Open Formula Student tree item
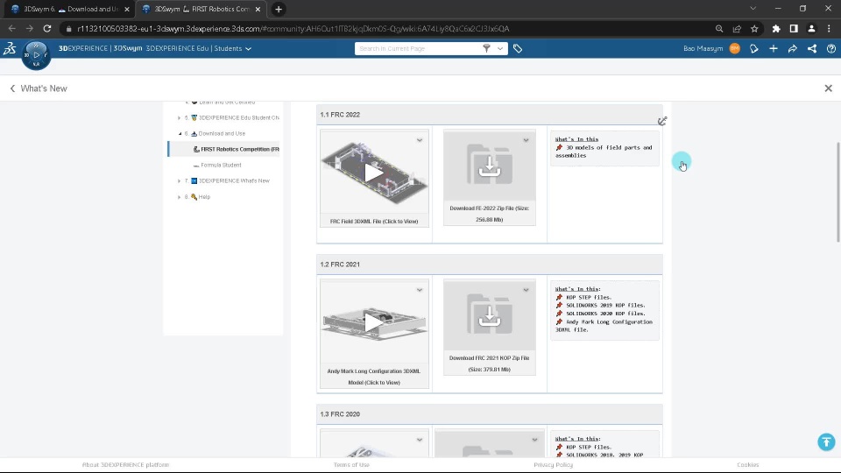Screen dimensions: 841x473 [x=221, y=166]
